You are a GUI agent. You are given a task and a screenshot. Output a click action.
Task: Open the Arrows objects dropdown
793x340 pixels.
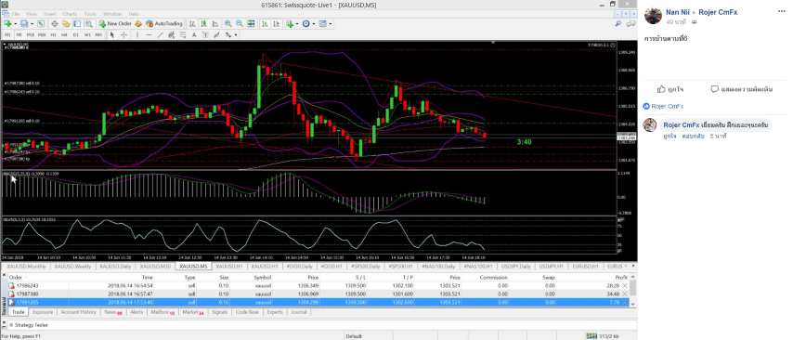230,35
